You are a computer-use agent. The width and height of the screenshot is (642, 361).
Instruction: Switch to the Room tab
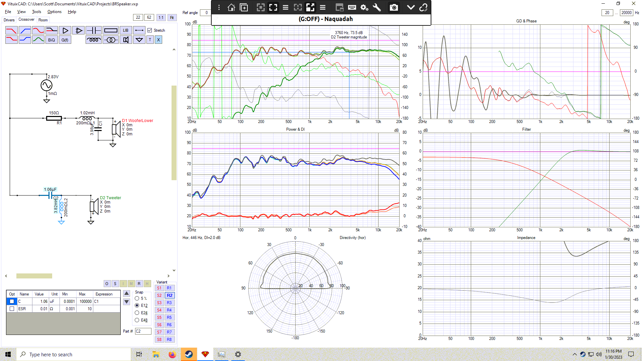coord(43,20)
